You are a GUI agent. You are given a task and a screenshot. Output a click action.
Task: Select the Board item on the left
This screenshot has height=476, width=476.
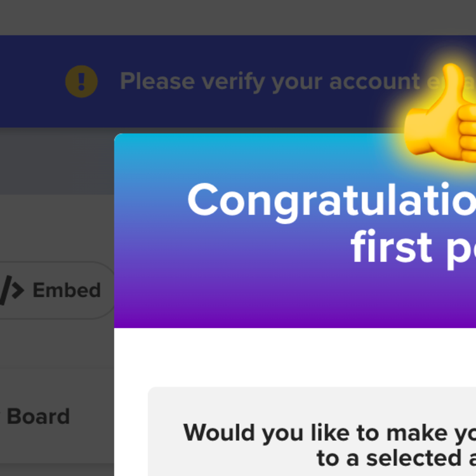38,416
